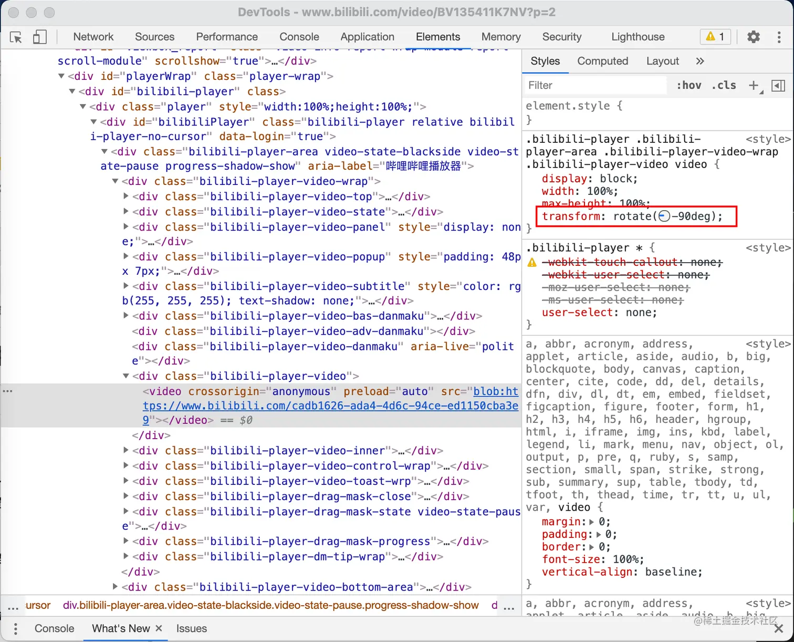Open the <style> source link for transform rule
The height and width of the screenshot is (642, 794).
tap(768, 139)
